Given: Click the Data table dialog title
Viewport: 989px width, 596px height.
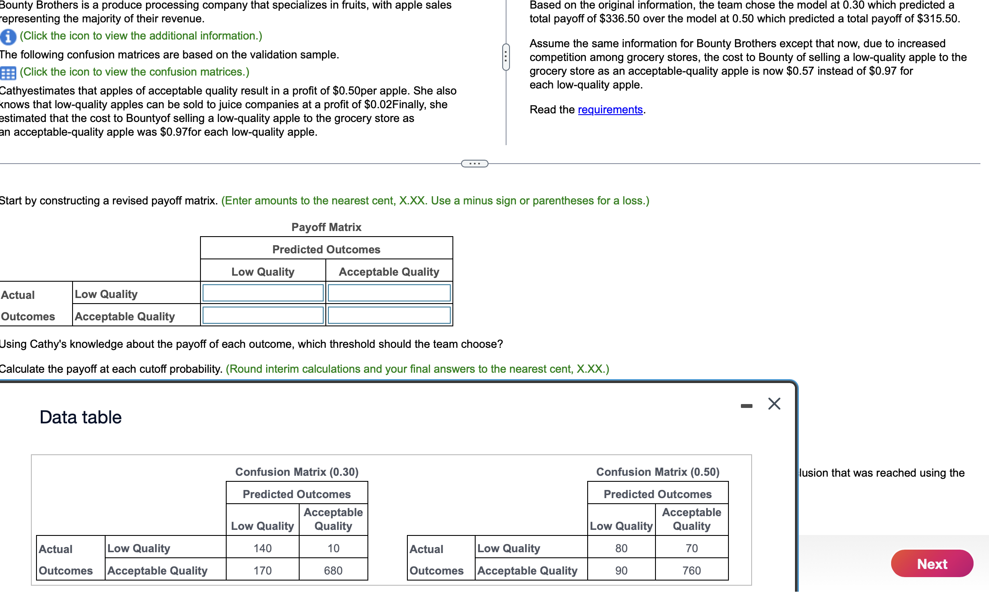Looking at the screenshot, I should [80, 417].
